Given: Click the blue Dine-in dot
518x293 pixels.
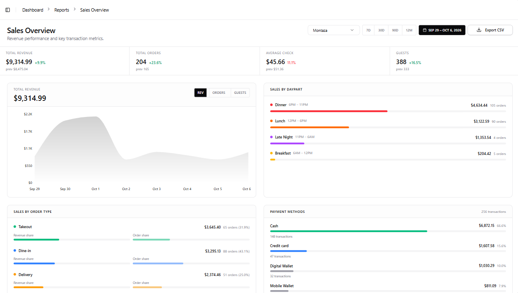Looking at the screenshot, I should (x=15, y=251).
